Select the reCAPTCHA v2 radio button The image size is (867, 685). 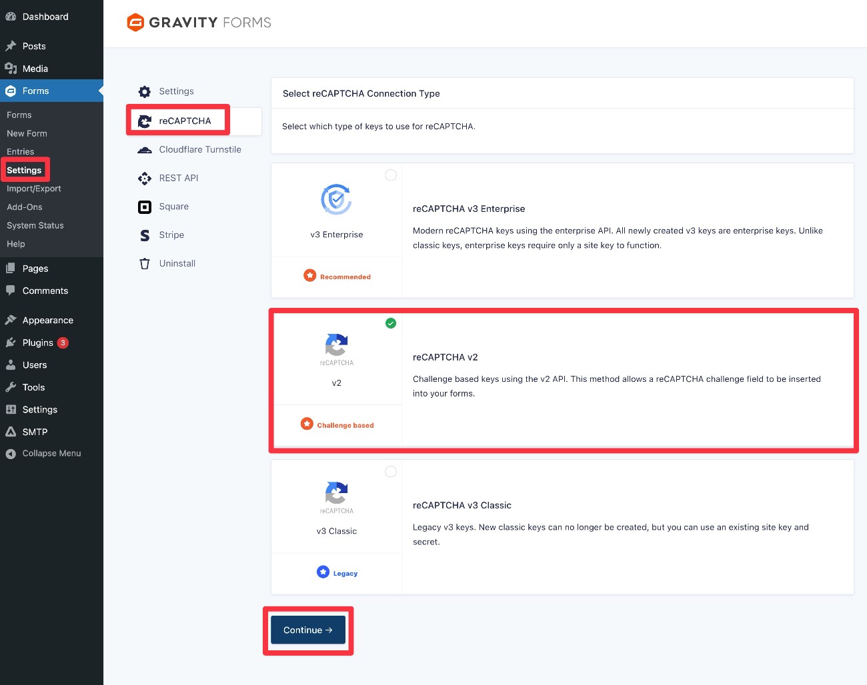(x=391, y=323)
